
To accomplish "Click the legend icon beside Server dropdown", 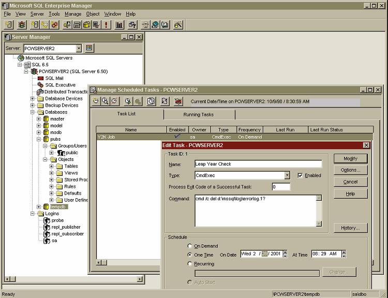I will [89, 48].
